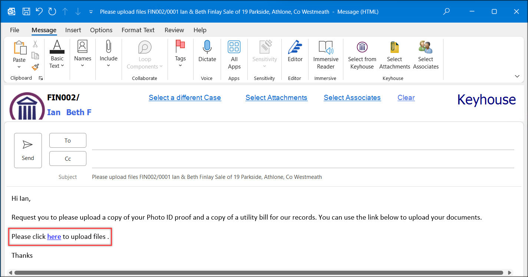Collapse the ribbon using the chevron

point(517,76)
